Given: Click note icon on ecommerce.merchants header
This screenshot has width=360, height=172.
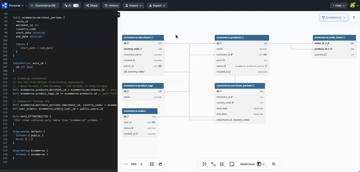Looking at the screenshot, I should tap(152, 37).
